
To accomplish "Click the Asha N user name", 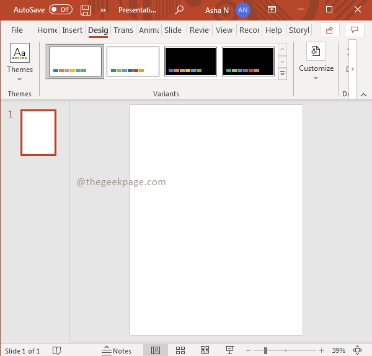I will click(x=217, y=10).
